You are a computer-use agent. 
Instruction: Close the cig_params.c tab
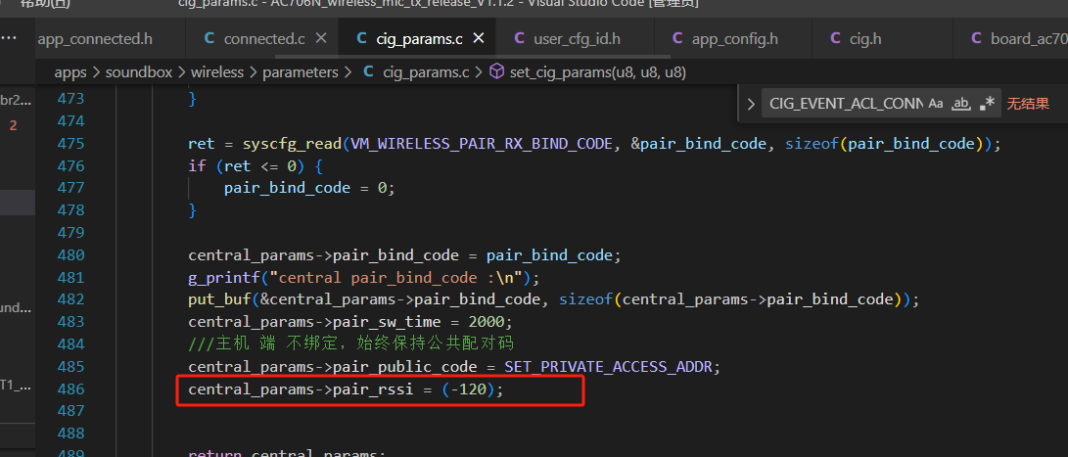[x=479, y=38]
